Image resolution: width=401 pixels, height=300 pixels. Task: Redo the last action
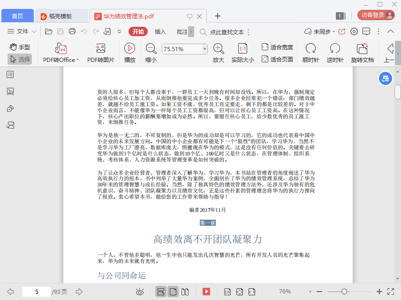pyautogui.click(x=96, y=31)
